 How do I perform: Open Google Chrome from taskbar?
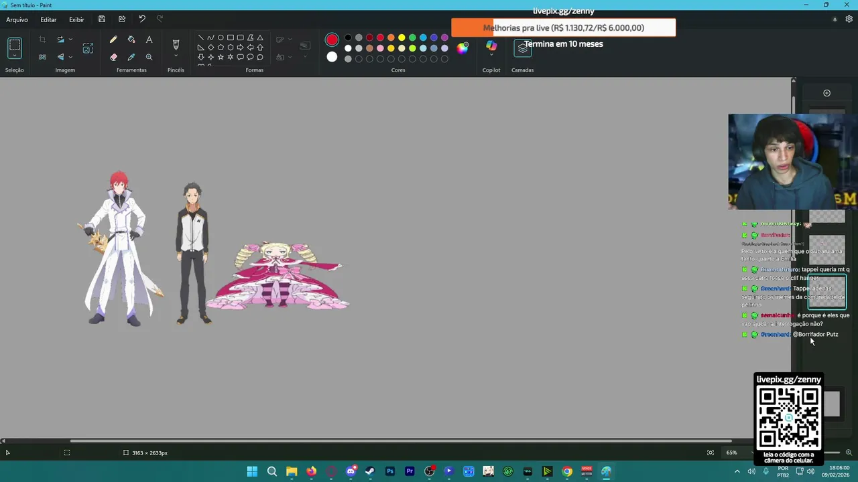click(567, 471)
